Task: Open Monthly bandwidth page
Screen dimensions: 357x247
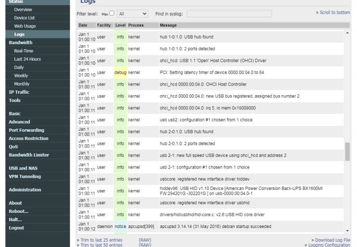Action: tap(22, 84)
